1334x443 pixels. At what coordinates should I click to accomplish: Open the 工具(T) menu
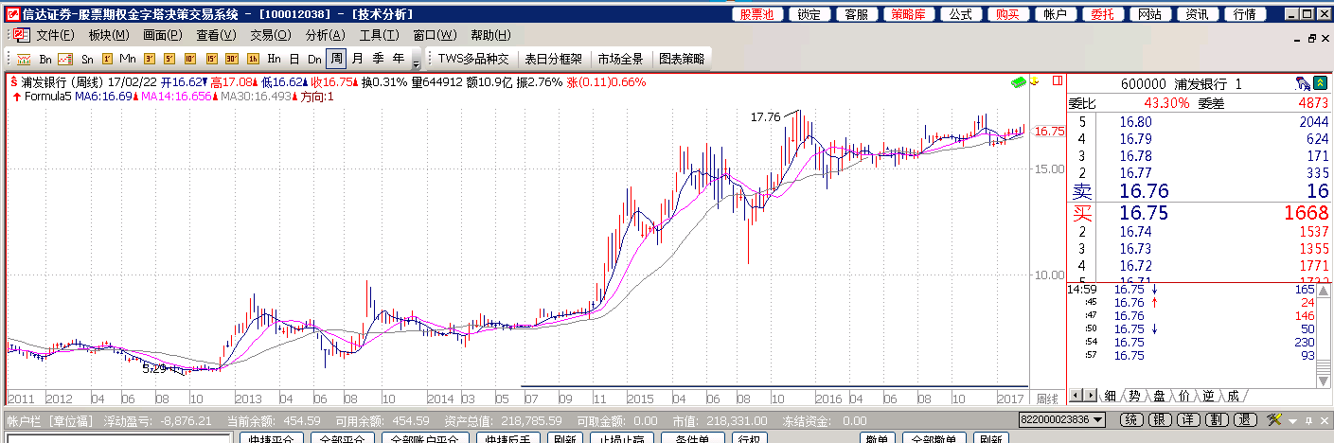click(x=380, y=35)
